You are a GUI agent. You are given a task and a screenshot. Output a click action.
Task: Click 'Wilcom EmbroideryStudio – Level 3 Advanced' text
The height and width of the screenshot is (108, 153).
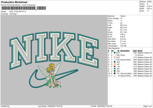[18, 5]
